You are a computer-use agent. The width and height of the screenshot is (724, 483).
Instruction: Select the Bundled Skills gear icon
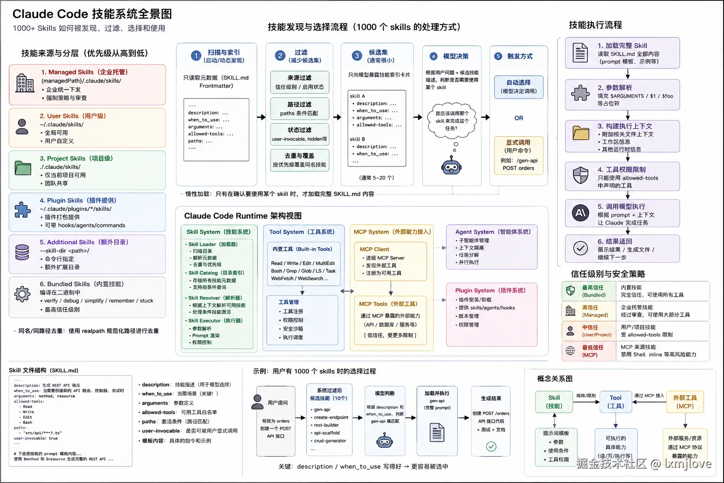(22, 293)
